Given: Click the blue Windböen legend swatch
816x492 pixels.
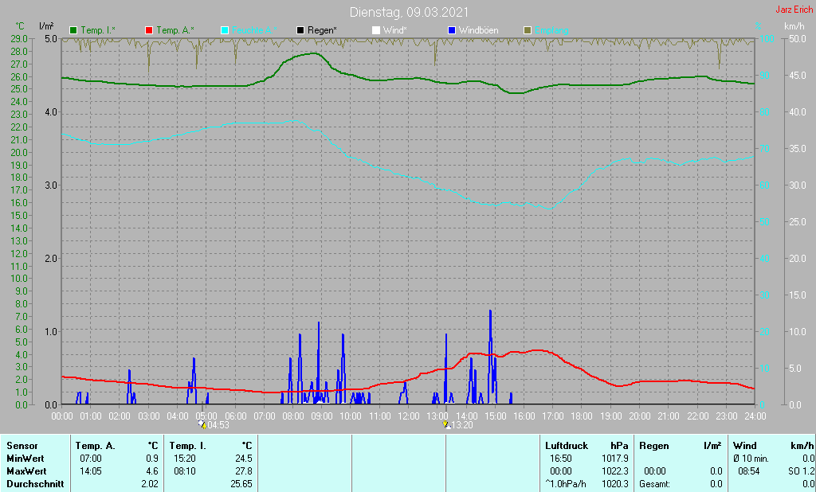Looking at the screenshot, I should (452, 31).
